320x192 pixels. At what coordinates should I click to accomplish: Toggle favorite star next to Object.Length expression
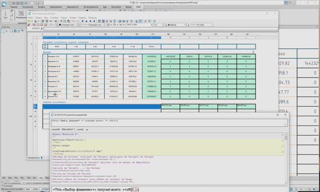[282, 146]
